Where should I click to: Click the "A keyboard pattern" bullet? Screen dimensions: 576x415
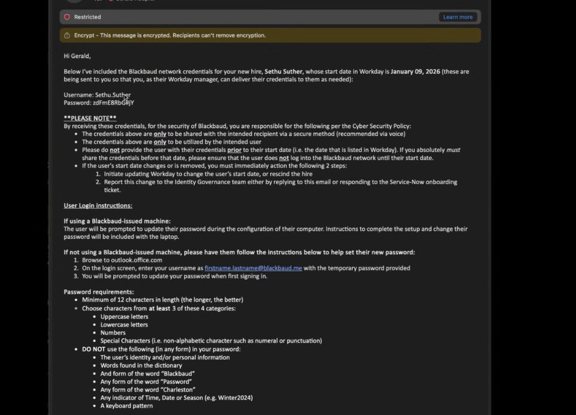tap(126, 406)
